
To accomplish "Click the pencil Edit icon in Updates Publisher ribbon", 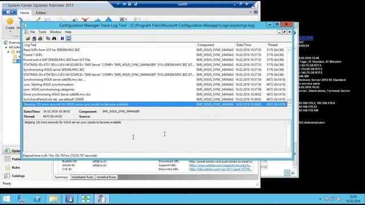I will [38, 20].
